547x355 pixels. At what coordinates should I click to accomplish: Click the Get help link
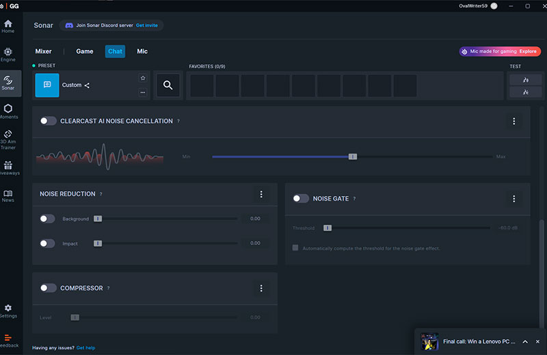tap(85, 347)
